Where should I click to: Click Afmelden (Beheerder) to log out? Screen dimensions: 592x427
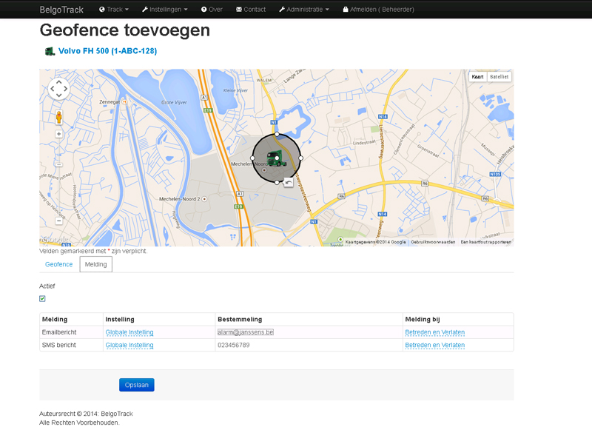tap(378, 10)
